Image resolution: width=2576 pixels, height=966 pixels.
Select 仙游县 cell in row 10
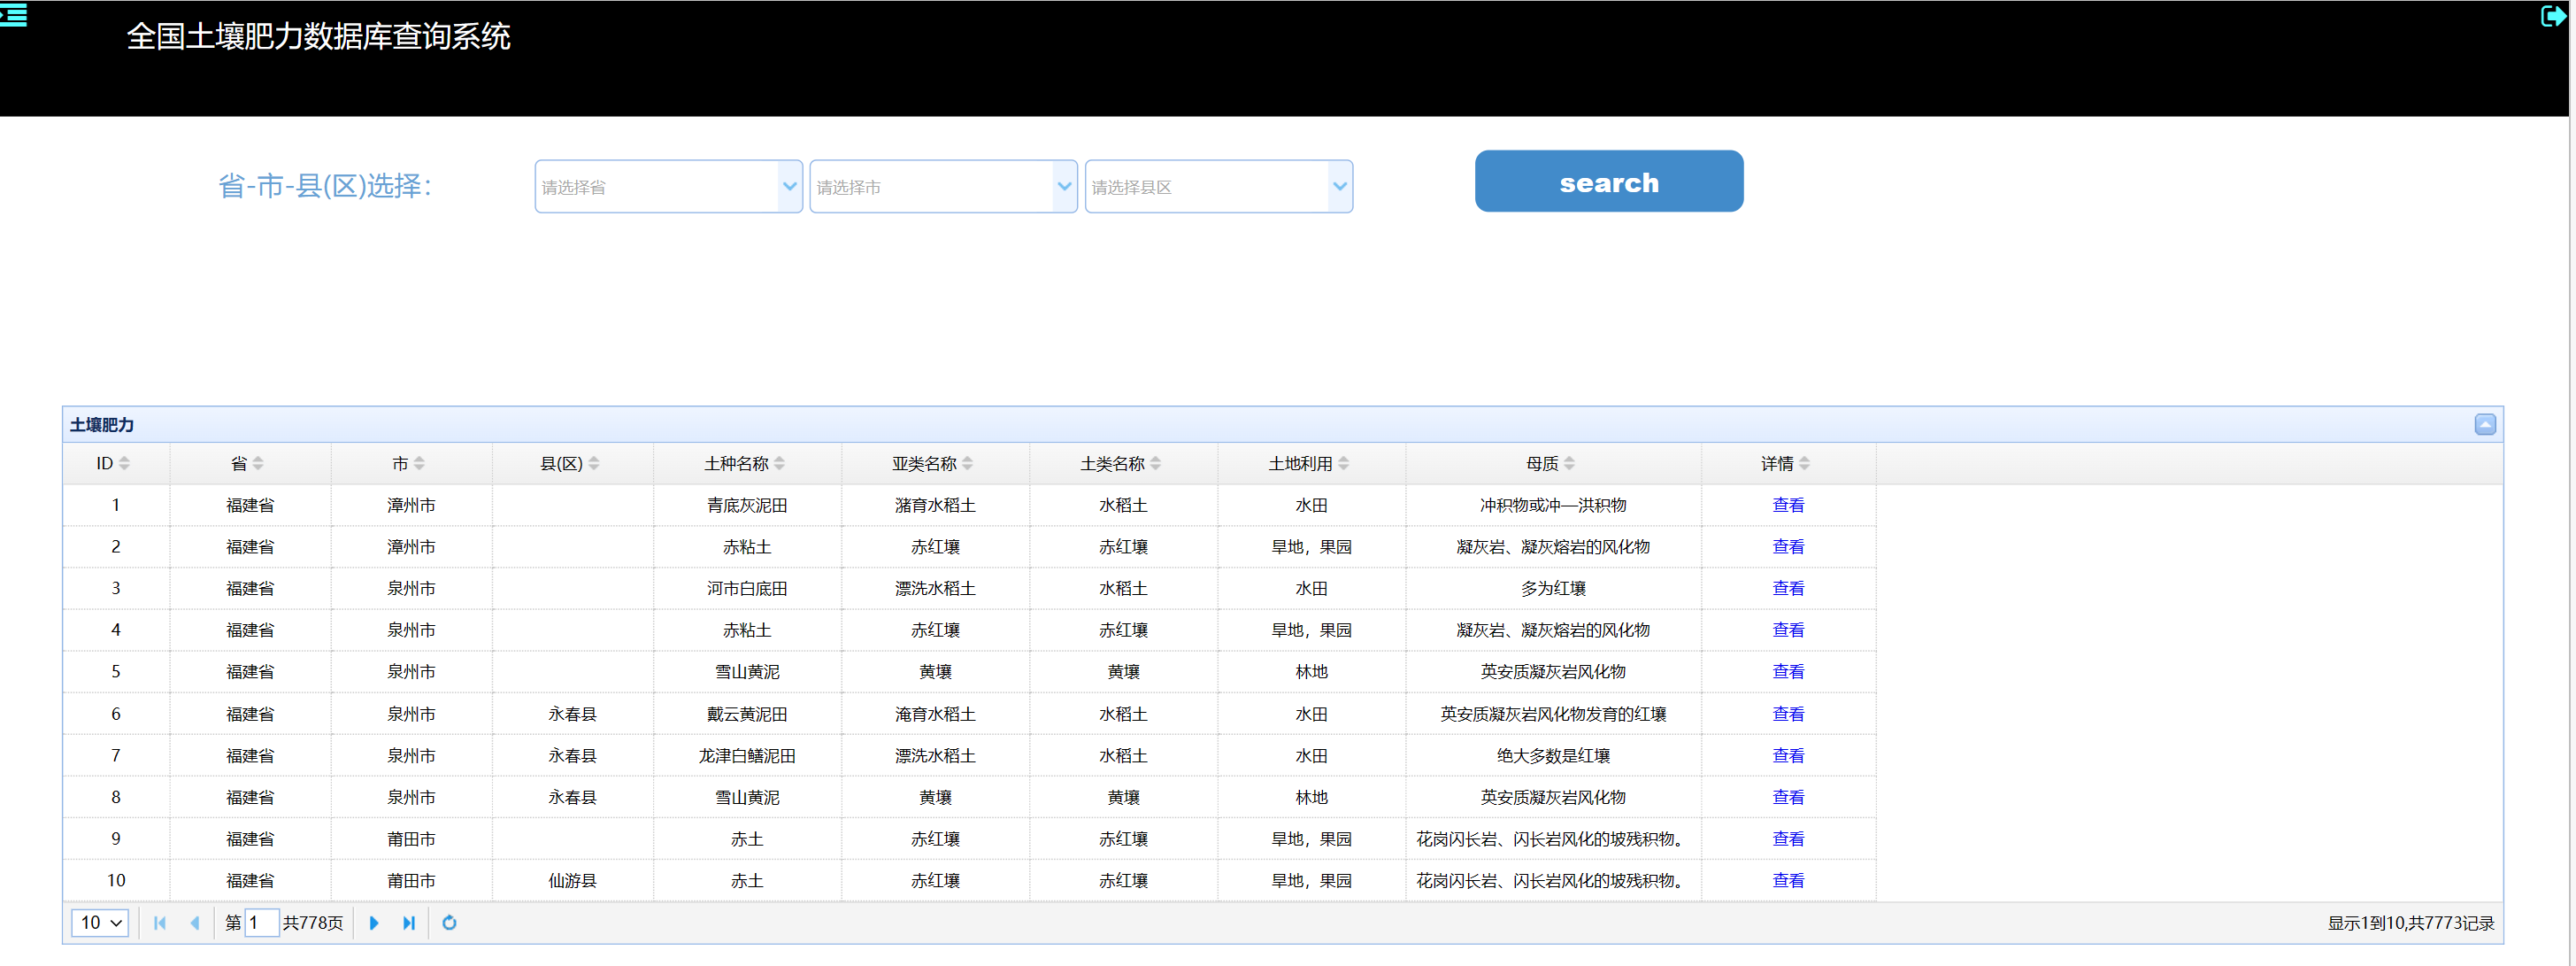coord(572,881)
